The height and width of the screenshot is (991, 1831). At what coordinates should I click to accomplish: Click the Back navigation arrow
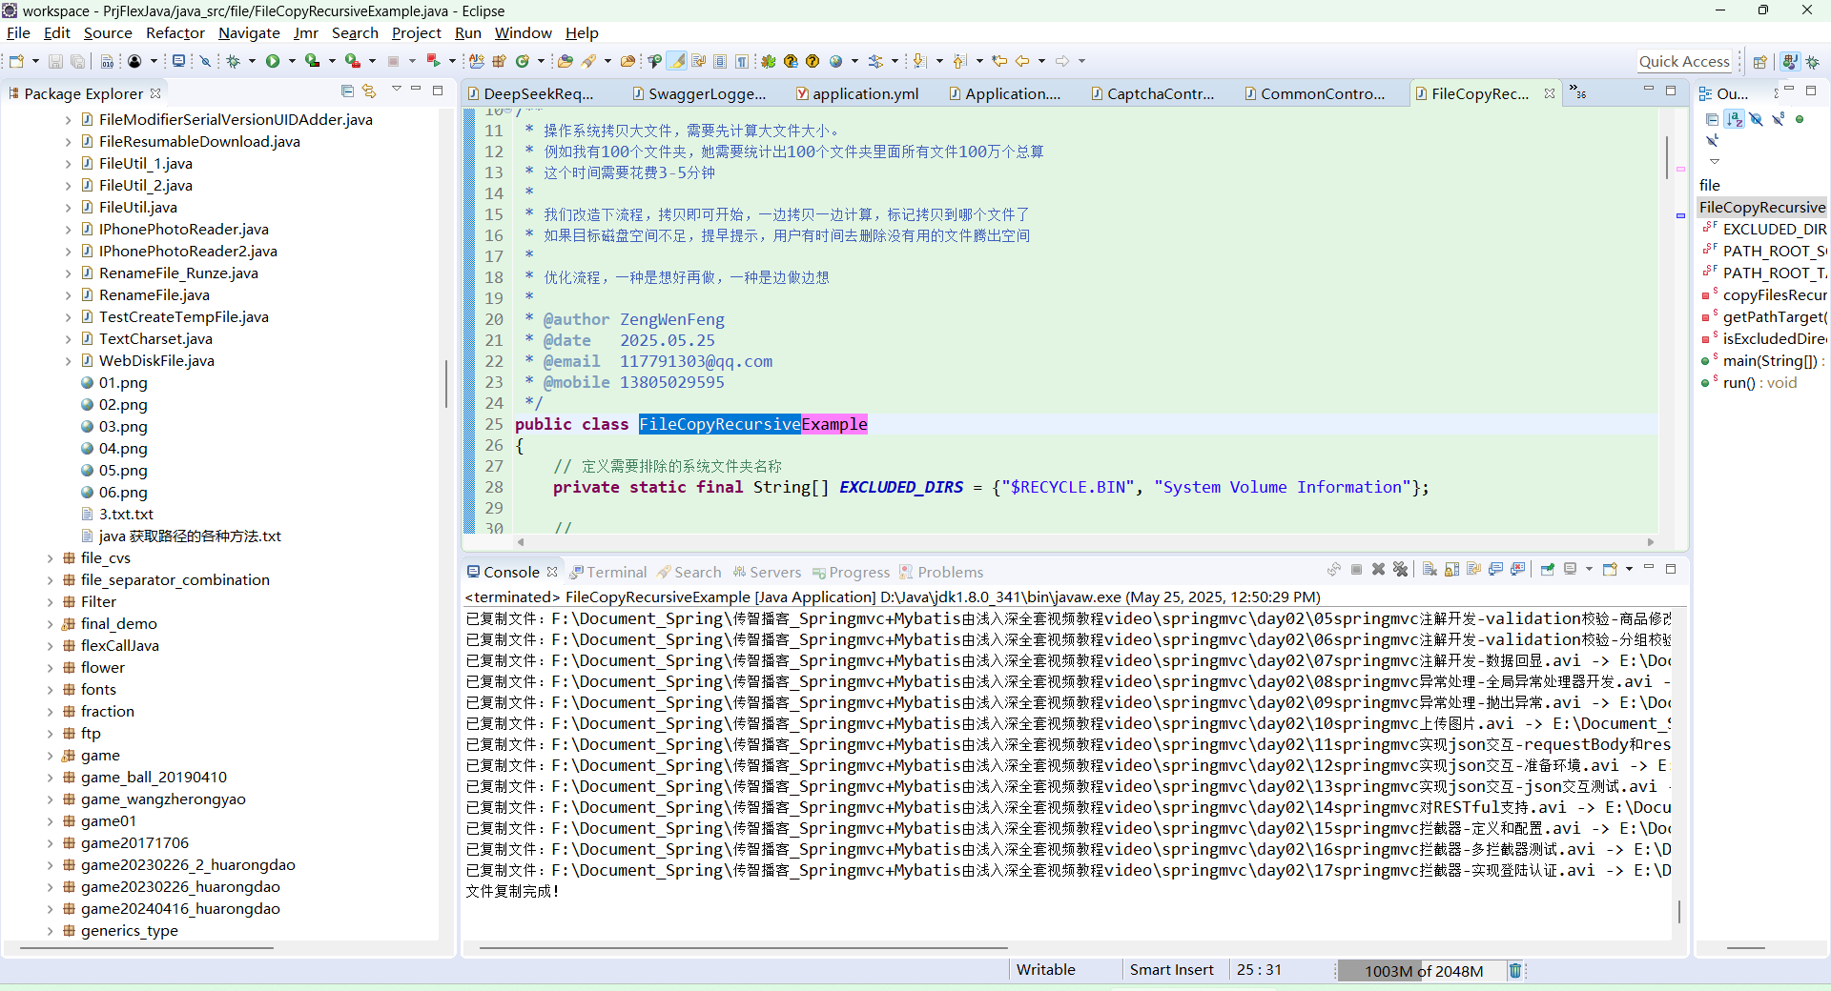point(1022,61)
